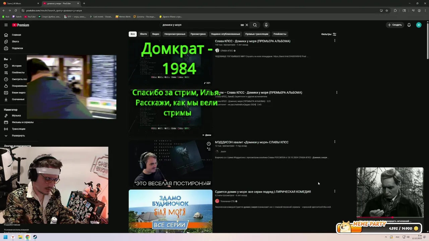This screenshot has width=429, height=241.
Task: Open the on-screen keyboard icon in the search box
Action: pos(242,25)
